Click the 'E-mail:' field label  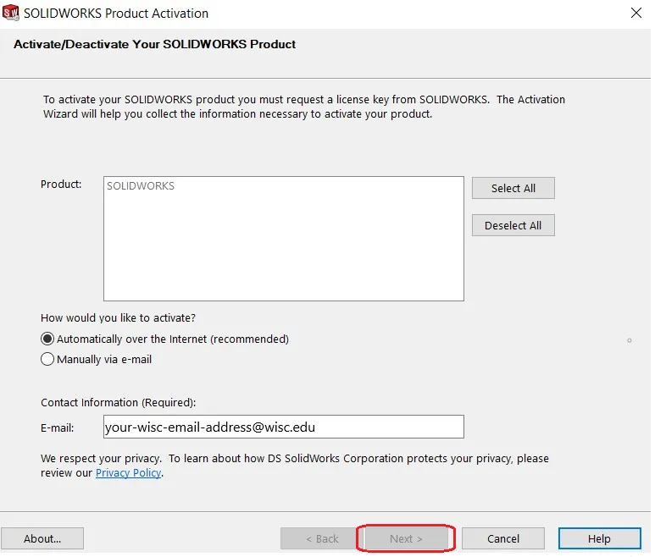[58, 428]
